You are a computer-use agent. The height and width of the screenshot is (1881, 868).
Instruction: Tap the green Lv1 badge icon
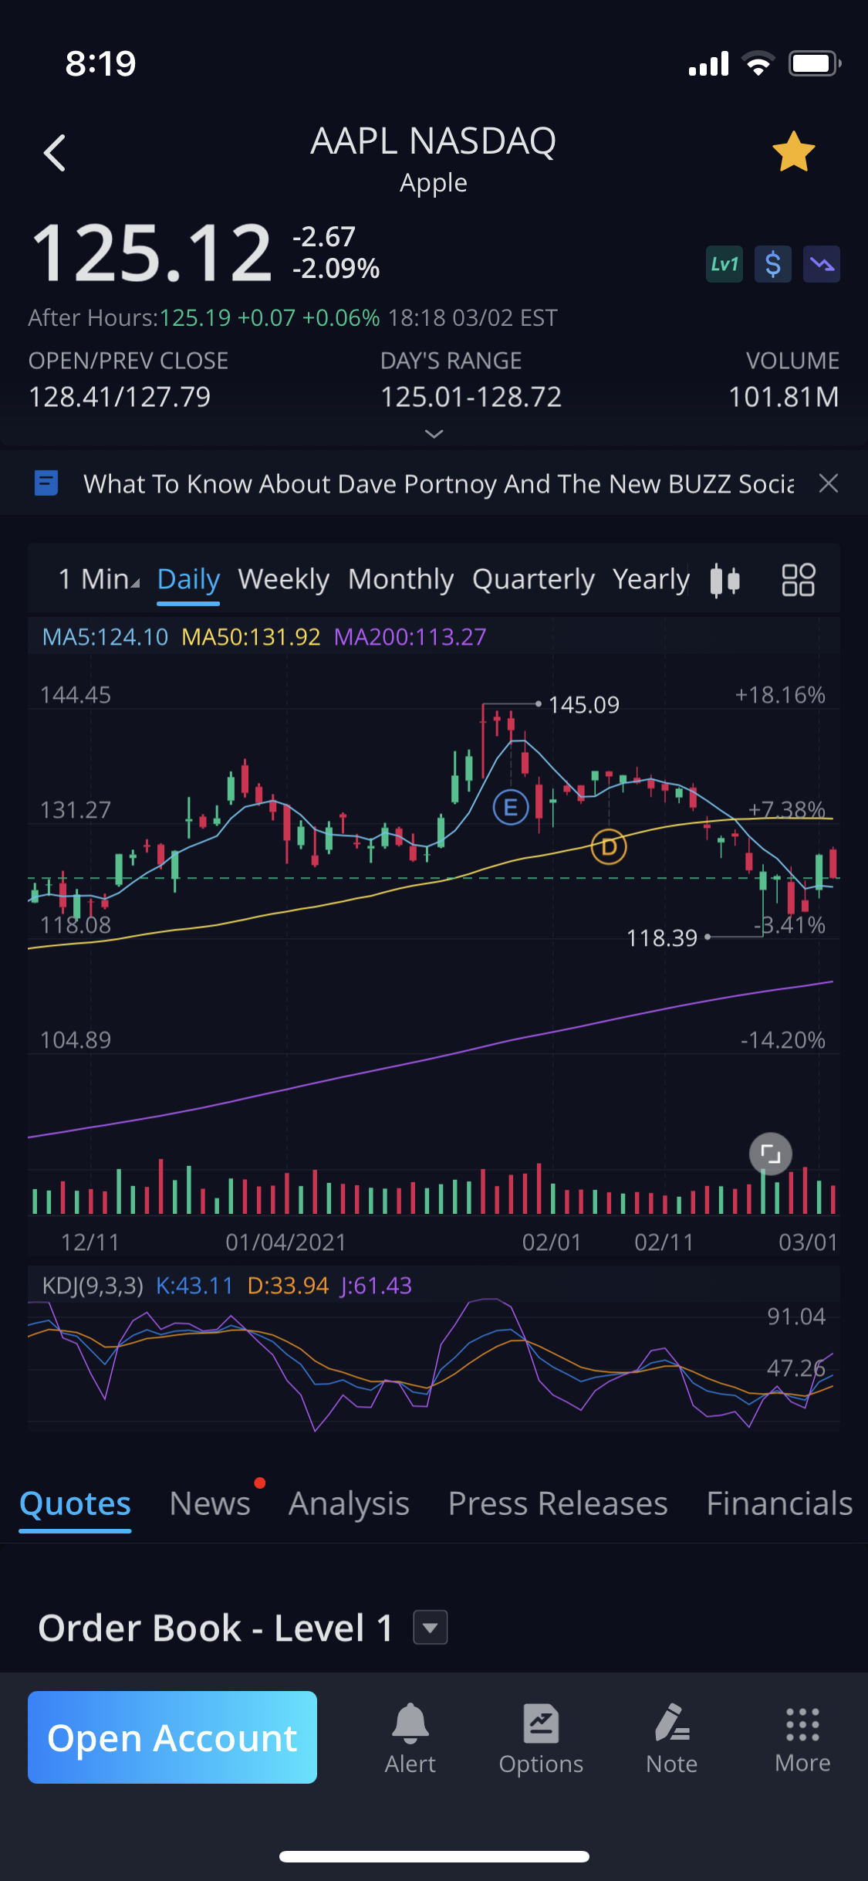tap(724, 265)
